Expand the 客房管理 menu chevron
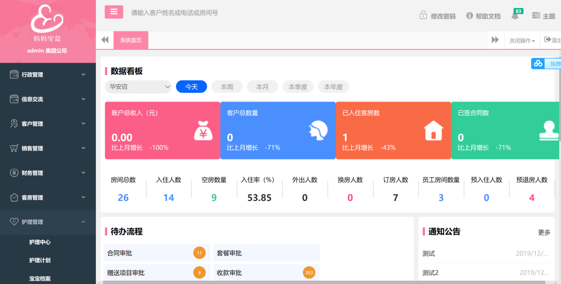 coord(84,197)
